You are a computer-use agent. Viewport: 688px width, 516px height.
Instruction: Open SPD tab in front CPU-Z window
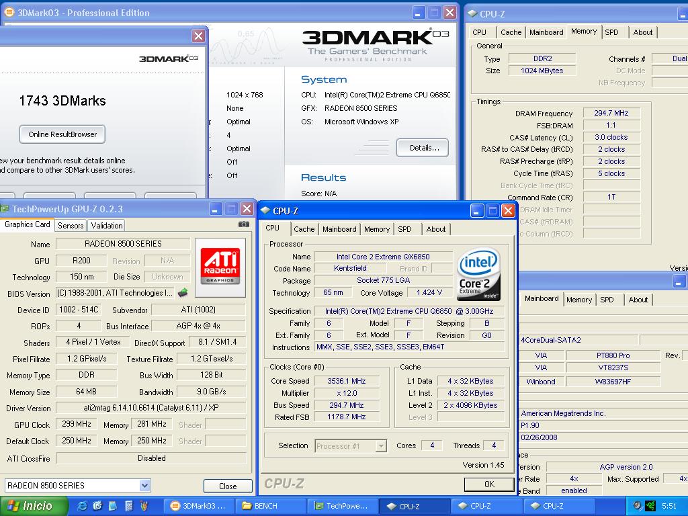tap(404, 229)
